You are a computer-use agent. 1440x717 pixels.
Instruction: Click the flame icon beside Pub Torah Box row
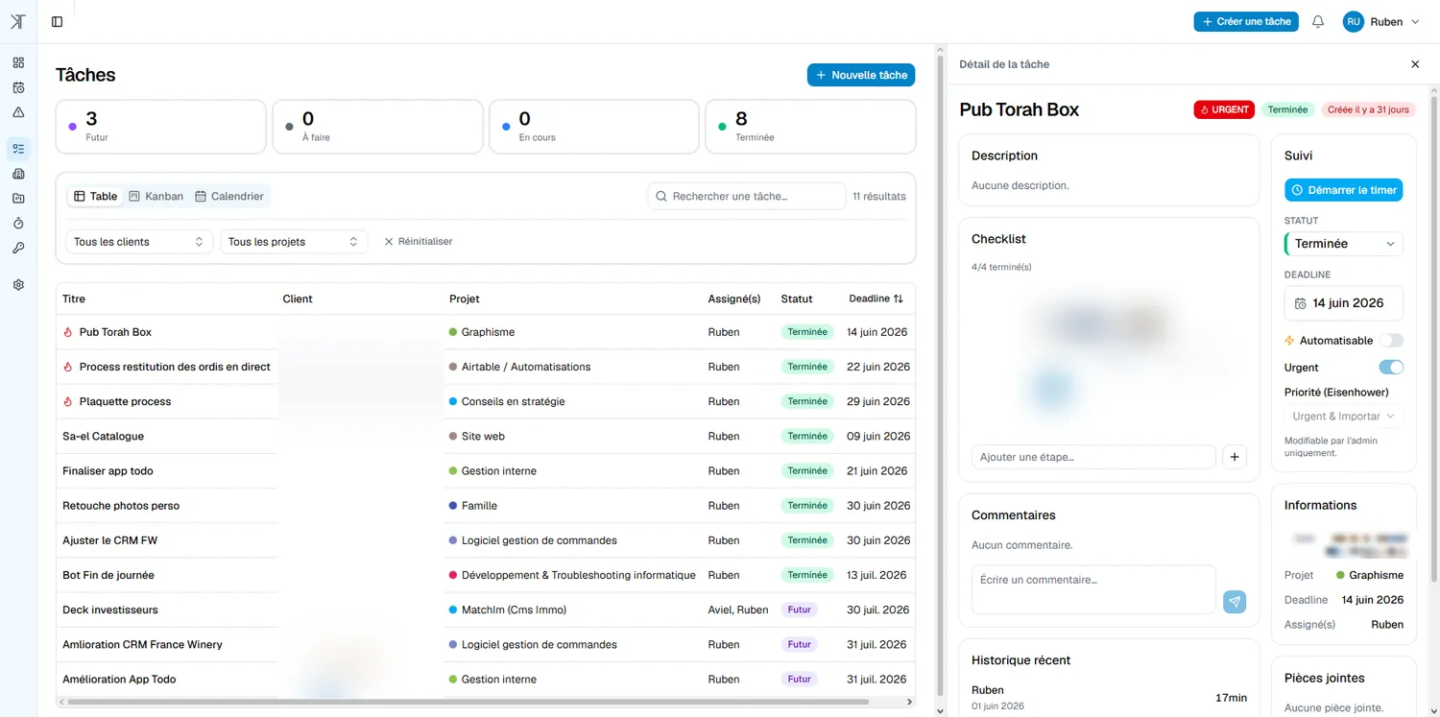click(68, 332)
